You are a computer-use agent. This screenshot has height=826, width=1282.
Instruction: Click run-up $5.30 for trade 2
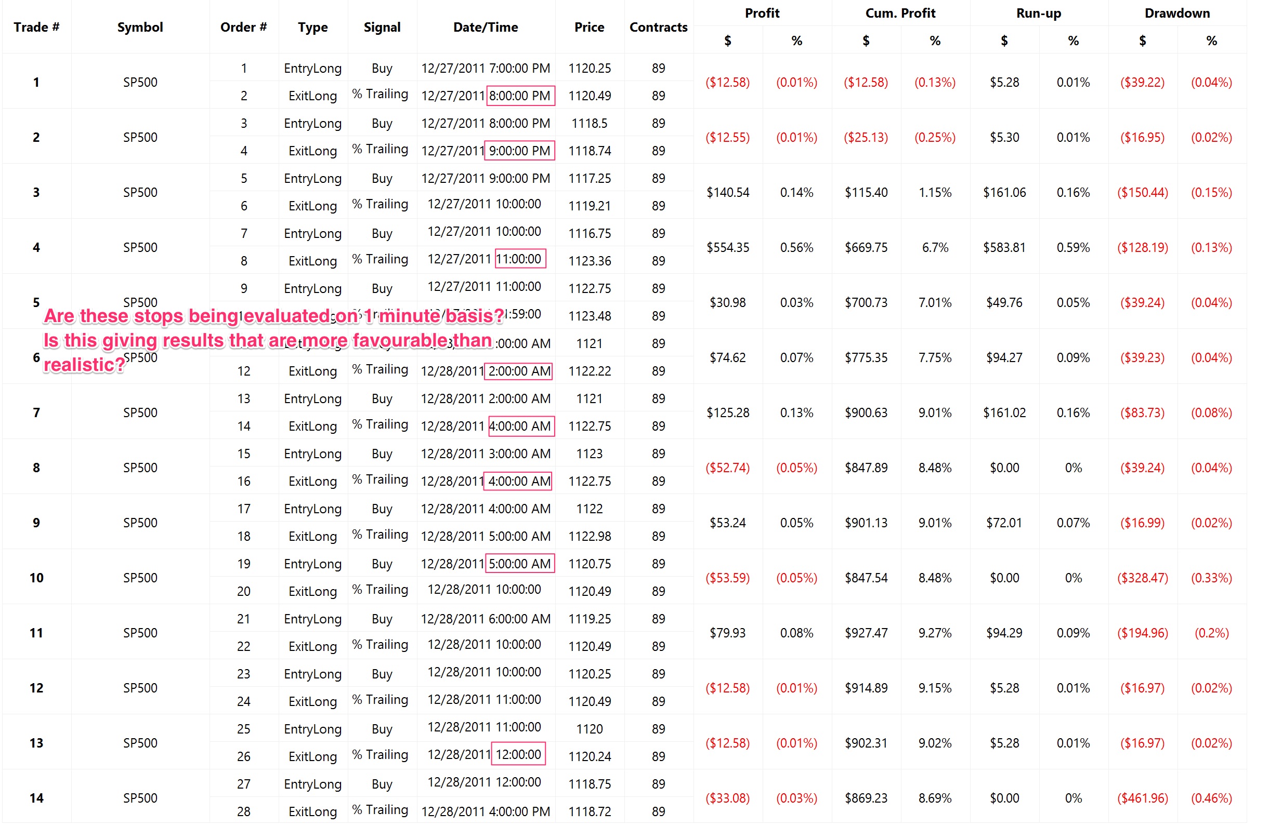tap(1005, 138)
